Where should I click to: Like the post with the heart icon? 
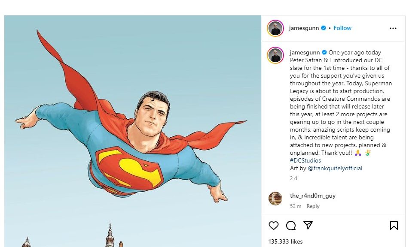(x=273, y=226)
